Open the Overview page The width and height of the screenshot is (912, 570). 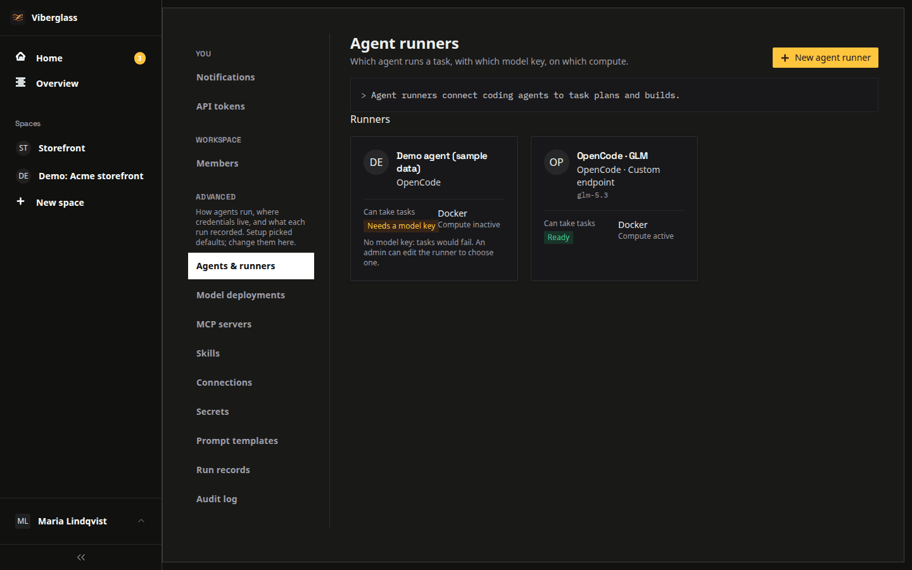pos(80,83)
